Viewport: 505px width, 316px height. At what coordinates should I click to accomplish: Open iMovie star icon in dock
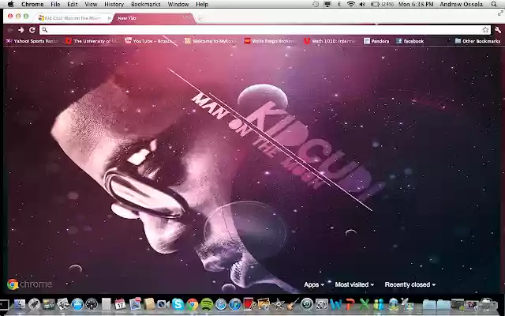pyautogui.click(x=278, y=304)
